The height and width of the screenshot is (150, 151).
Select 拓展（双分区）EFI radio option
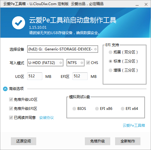[111, 52]
